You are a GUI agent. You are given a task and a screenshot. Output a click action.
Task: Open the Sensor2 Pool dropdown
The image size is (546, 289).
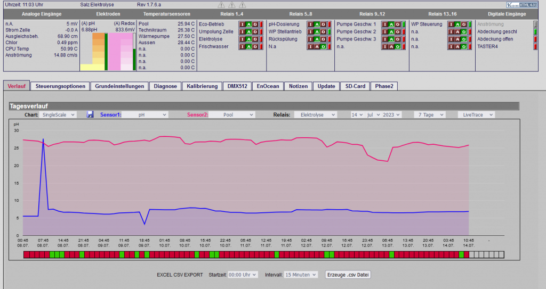click(231, 115)
